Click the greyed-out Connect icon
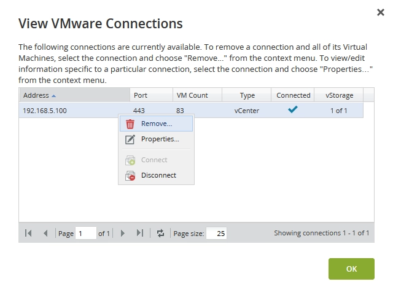The width and height of the screenshot is (393, 295). tap(130, 160)
